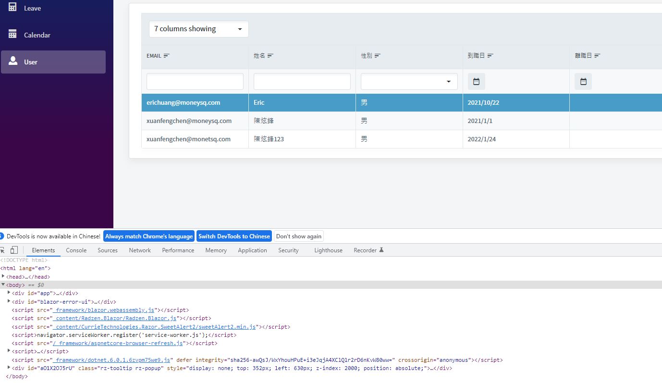Image resolution: width=662 pixels, height=383 pixels.
Task: Switch to the Sources tab
Action: pos(108,250)
